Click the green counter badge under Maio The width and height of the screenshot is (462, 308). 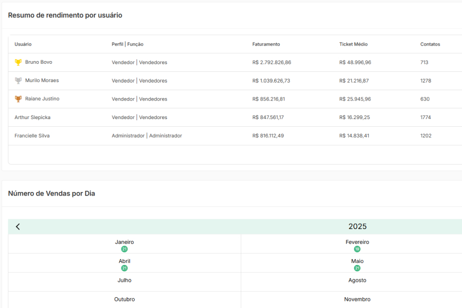(357, 267)
